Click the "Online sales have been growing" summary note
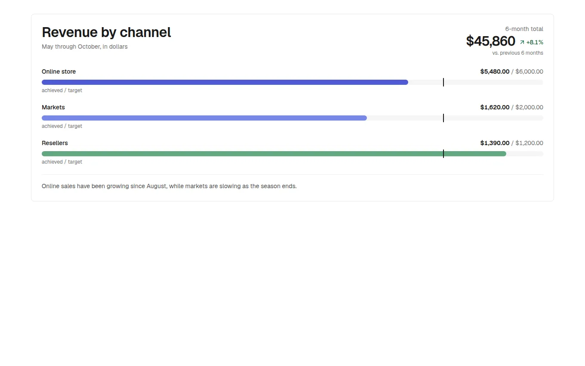Screen dimensions: 585x366 click(x=169, y=186)
